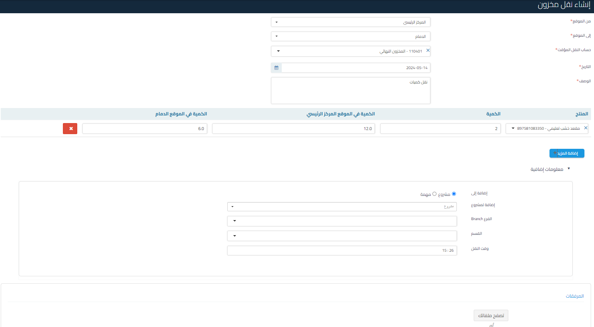
Task: Click الكمية في الموقع المركز الرئيسي header
Action: coord(341,114)
